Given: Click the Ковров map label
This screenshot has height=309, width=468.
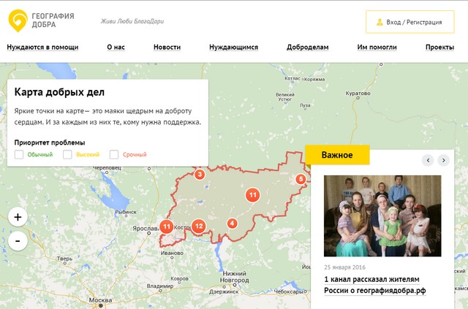Looking at the screenshot, I should pyautogui.click(x=179, y=278).
